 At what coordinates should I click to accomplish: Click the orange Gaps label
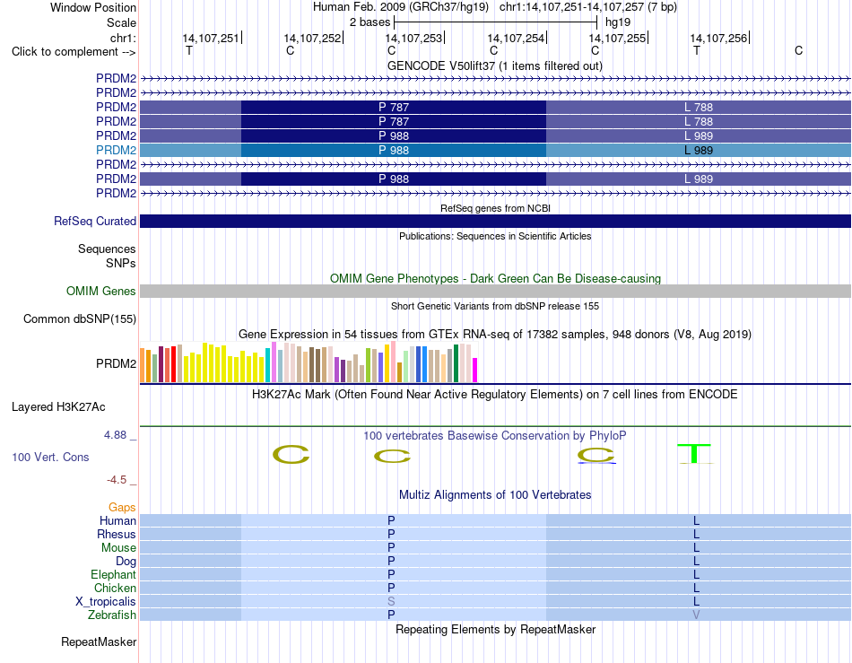click(122, 507)
